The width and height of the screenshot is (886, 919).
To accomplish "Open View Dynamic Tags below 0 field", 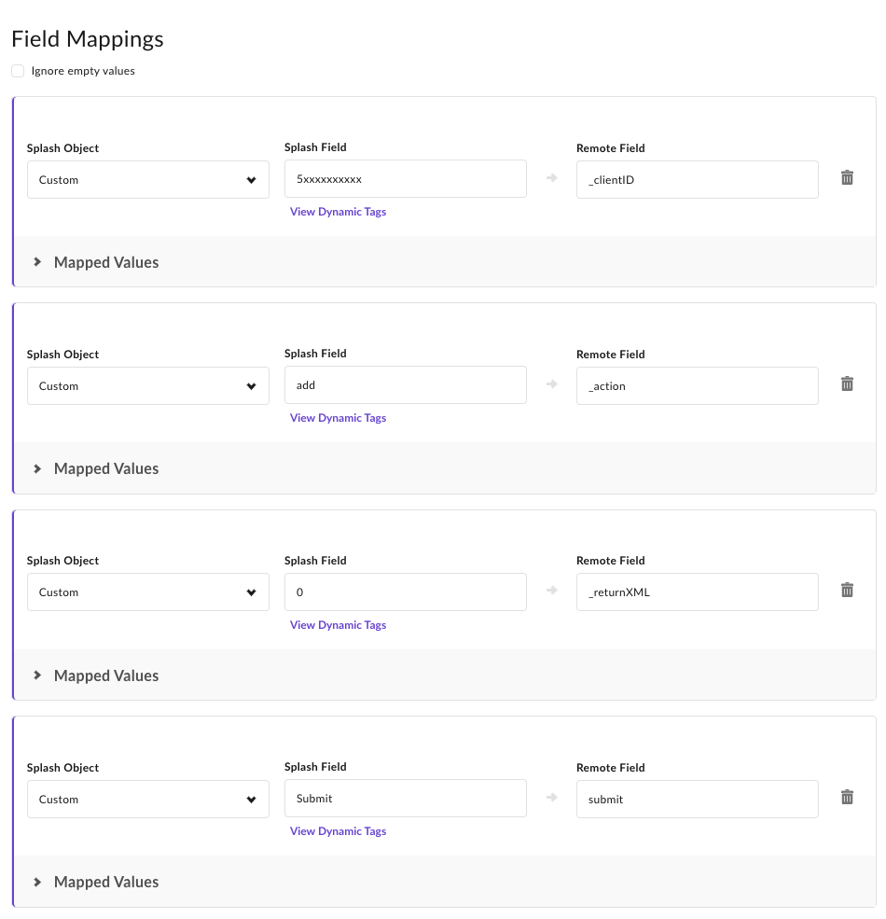I will 339,625.
